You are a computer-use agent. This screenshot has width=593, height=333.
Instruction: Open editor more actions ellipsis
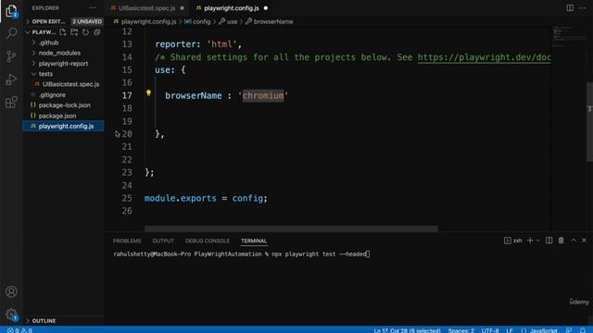click(x=582, y=8)
